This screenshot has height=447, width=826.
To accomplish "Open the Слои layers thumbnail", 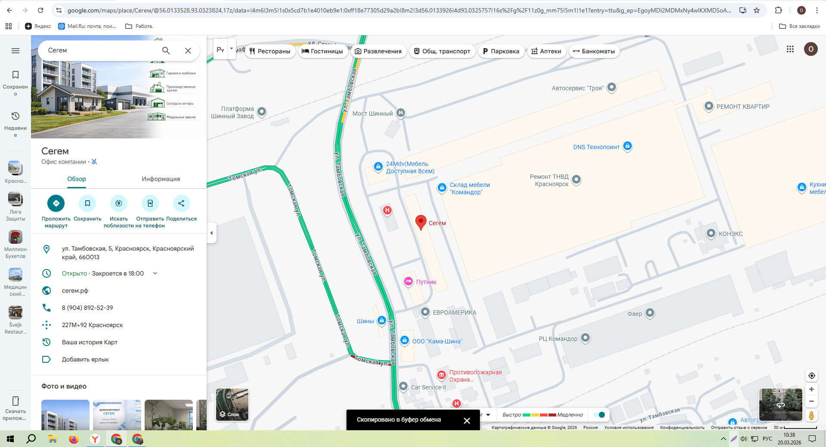I will 232,405.
